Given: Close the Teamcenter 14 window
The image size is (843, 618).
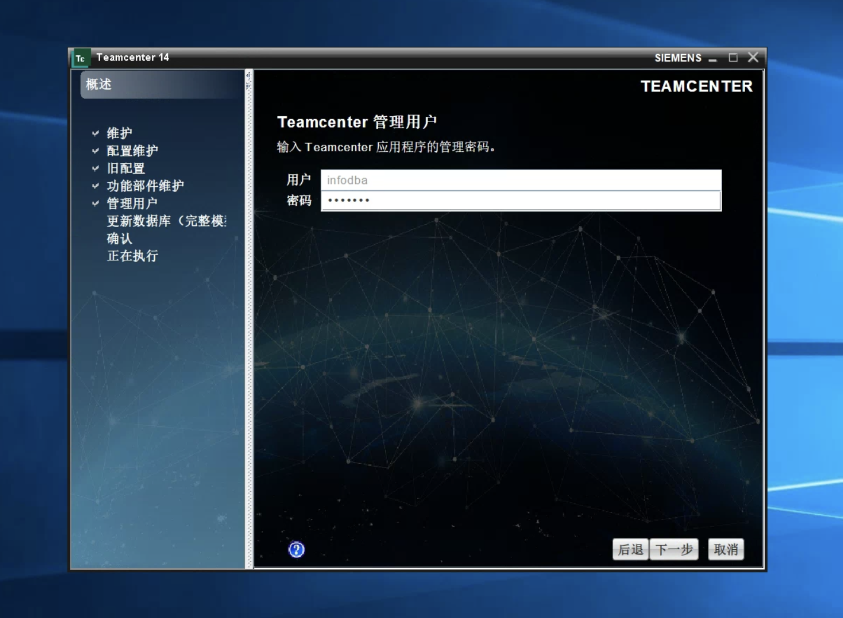Looking at the screenshot, I should pyautogui.click(x=753, y=57).
